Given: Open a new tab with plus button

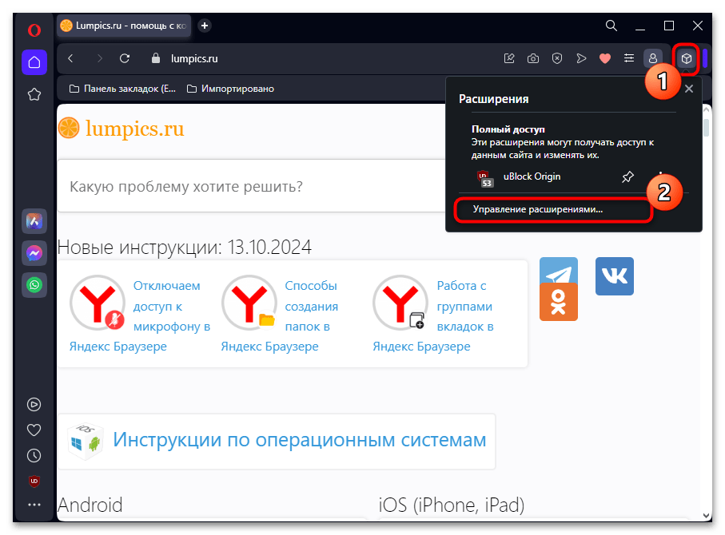Looking at the screenshot, I should [205, 26].
